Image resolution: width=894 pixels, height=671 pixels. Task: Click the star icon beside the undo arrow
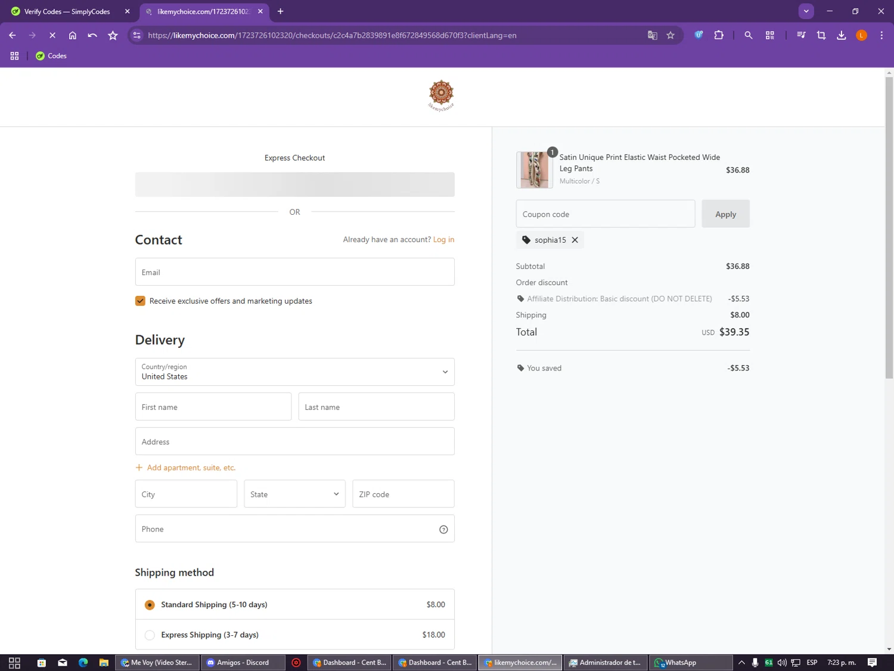113,35
